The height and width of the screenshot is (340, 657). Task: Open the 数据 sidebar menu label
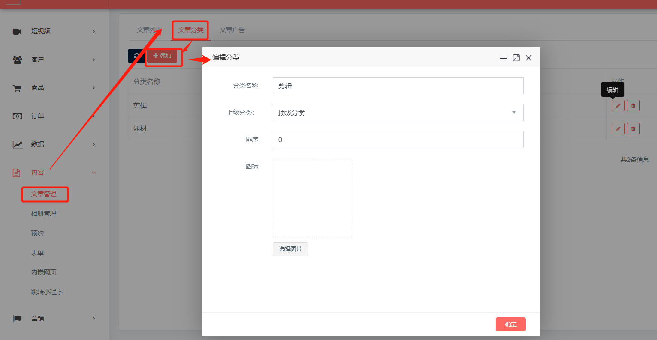pyautogui.click(x=38, y=144)
